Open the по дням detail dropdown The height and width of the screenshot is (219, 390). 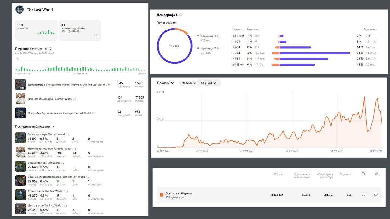(209, 83)
